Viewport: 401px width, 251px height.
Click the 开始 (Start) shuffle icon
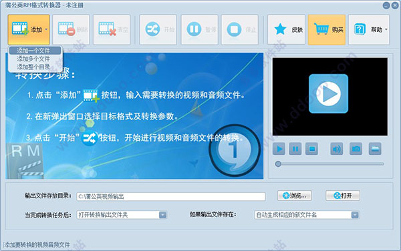152,29
